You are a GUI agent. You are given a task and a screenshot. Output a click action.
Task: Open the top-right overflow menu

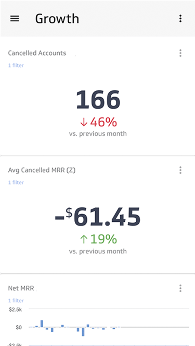pyautogui.click(x=181, y=19)
